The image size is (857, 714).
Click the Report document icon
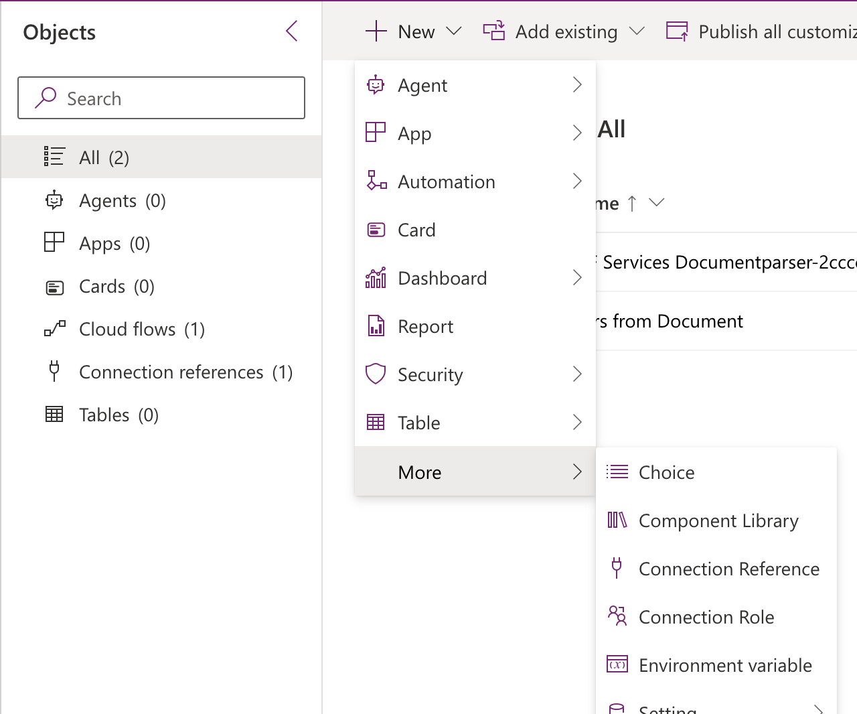(376, 326)
